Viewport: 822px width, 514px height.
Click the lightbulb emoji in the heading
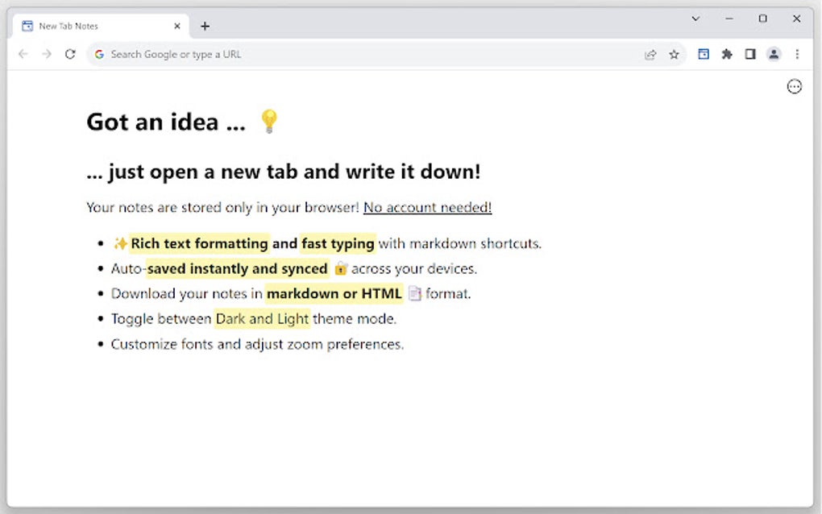point(268,122)
